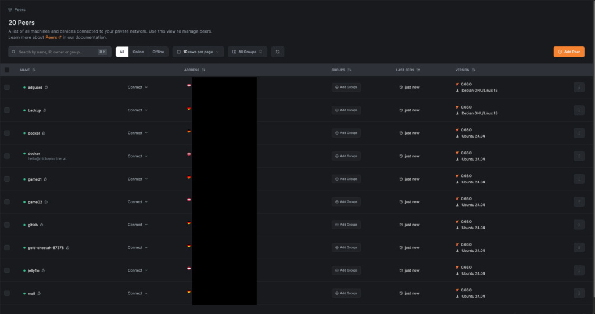Open the 10 rows per page dropdown
The image size is (595, 314).
click(198, 52)
